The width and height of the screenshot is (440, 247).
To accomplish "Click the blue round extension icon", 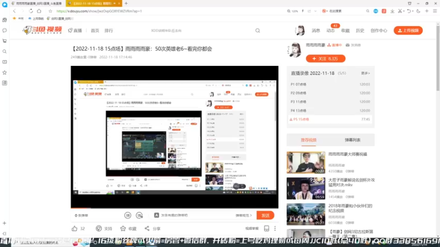I will click(x=376, y=11).
